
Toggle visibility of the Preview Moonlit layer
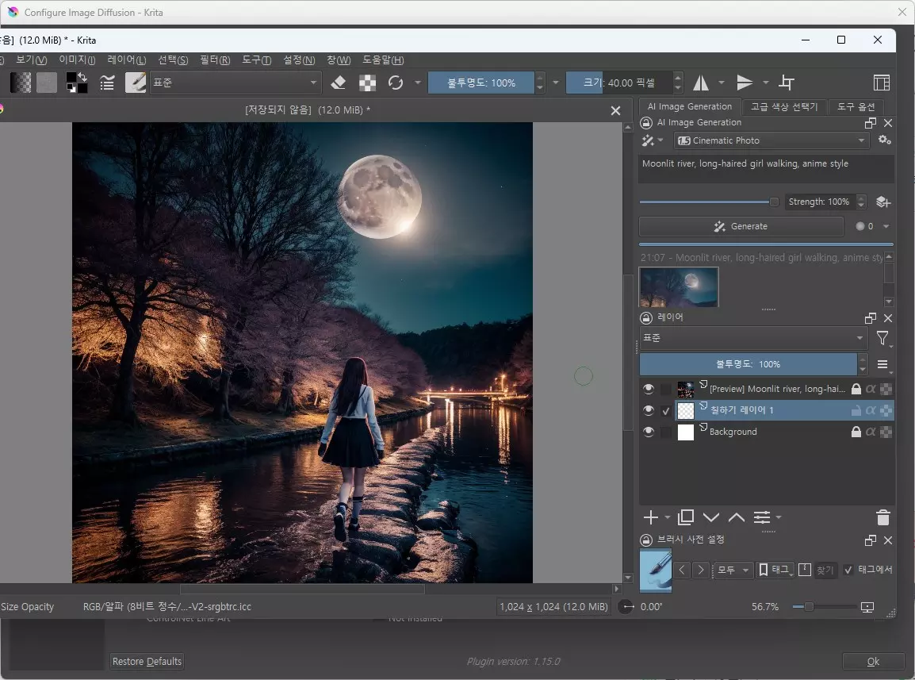click(648, 388)
